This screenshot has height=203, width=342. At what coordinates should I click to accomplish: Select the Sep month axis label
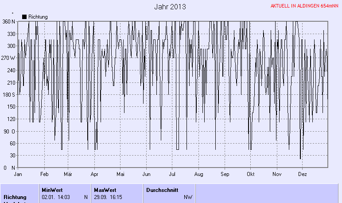tap(225, 175)
